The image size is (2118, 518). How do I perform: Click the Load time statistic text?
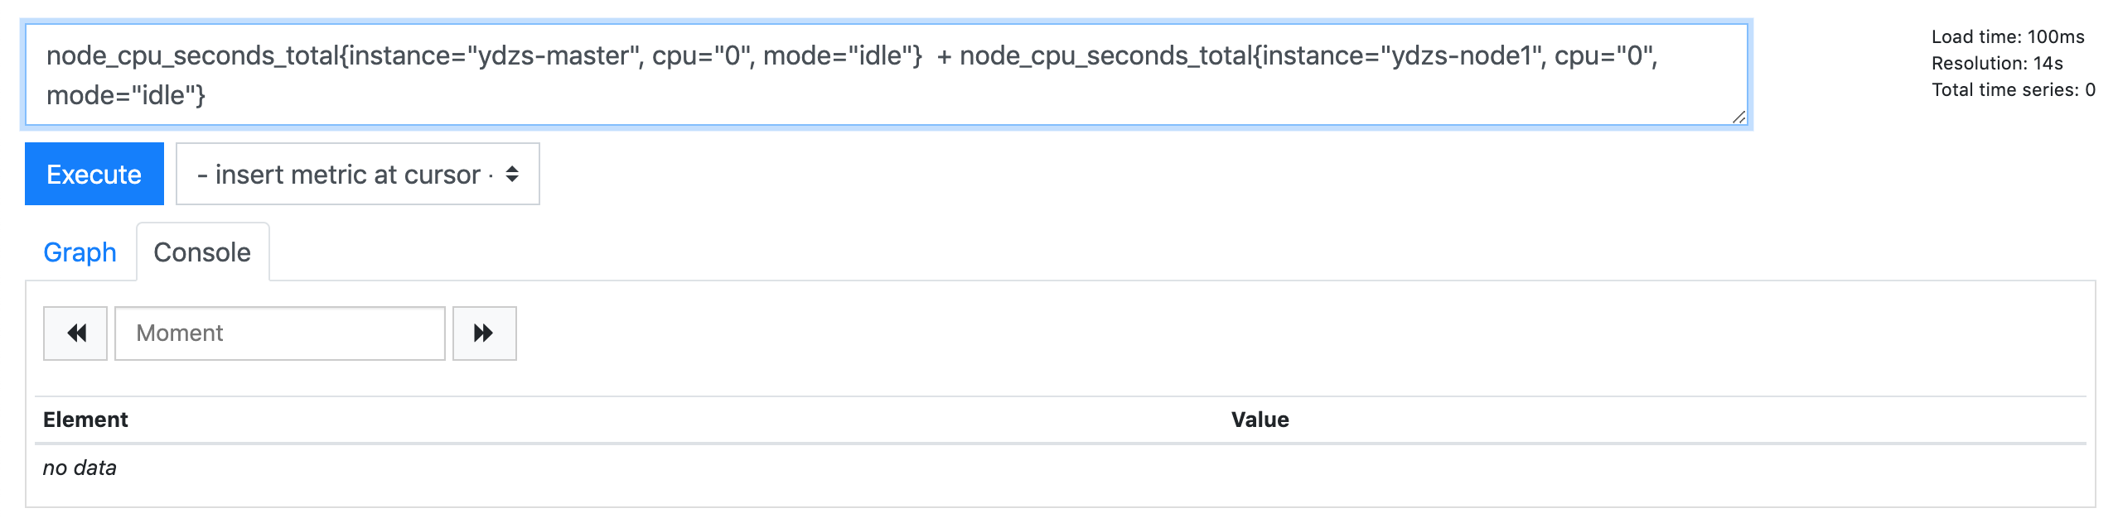click(2008, 36)
